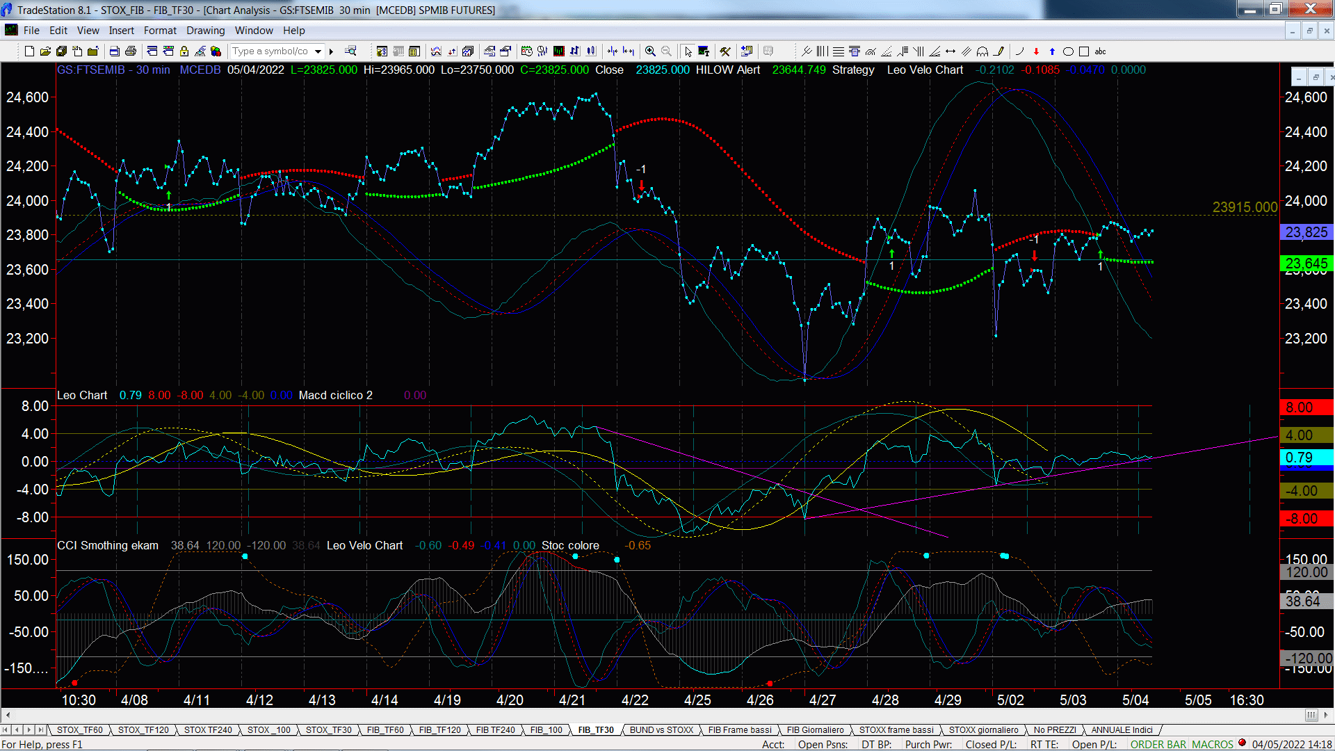1335x751 pixels.
Task: Switch to the STOX TF240 tab
Action: point(208,729)
